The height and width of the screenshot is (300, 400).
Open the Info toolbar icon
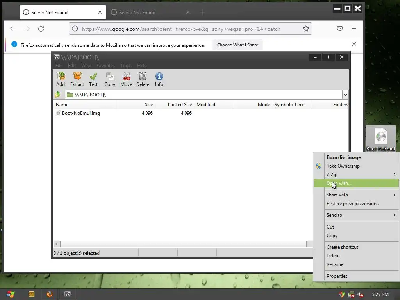pos(159,76)
